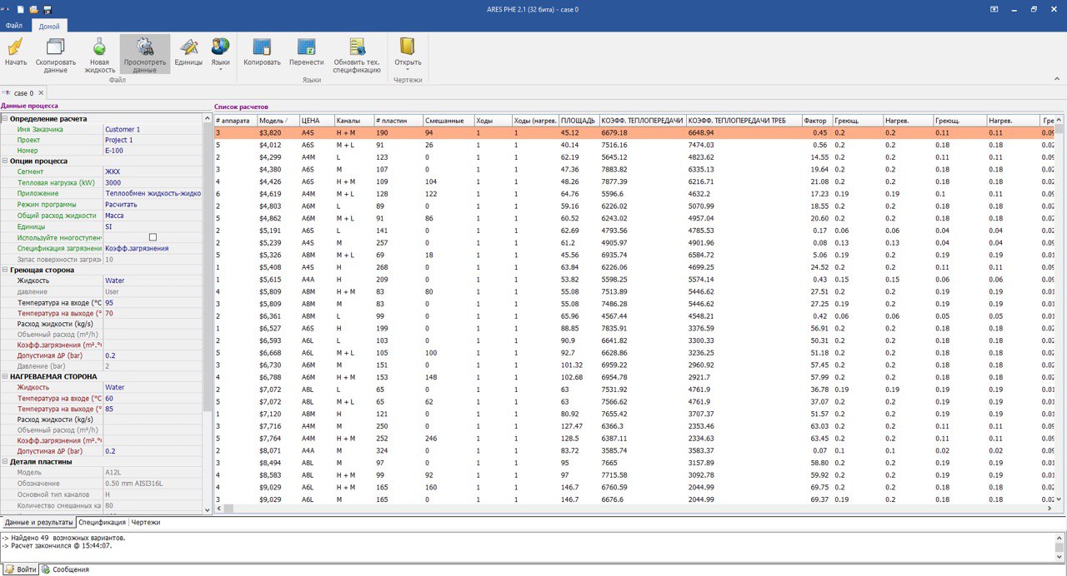
Task: Open the Открыть drawings dropdown
Action: tap(408, 63)
